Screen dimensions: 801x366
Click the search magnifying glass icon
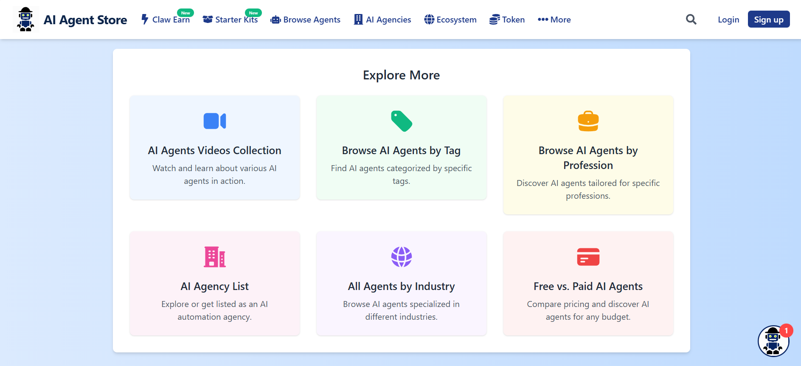pos(691,20)
